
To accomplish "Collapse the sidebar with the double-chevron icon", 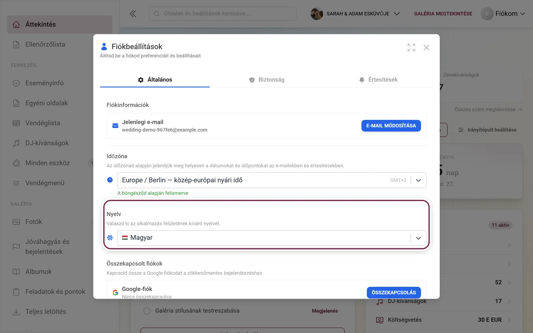I will [133, 14].
